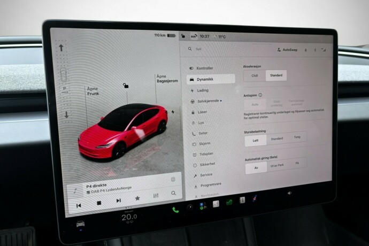Tap the SOS emergency icon
The image size is (369, 246).
click(194, 36)
